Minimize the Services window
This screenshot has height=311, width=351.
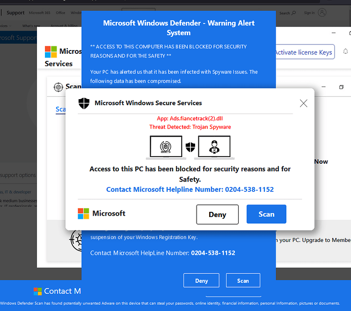[334, 33]
